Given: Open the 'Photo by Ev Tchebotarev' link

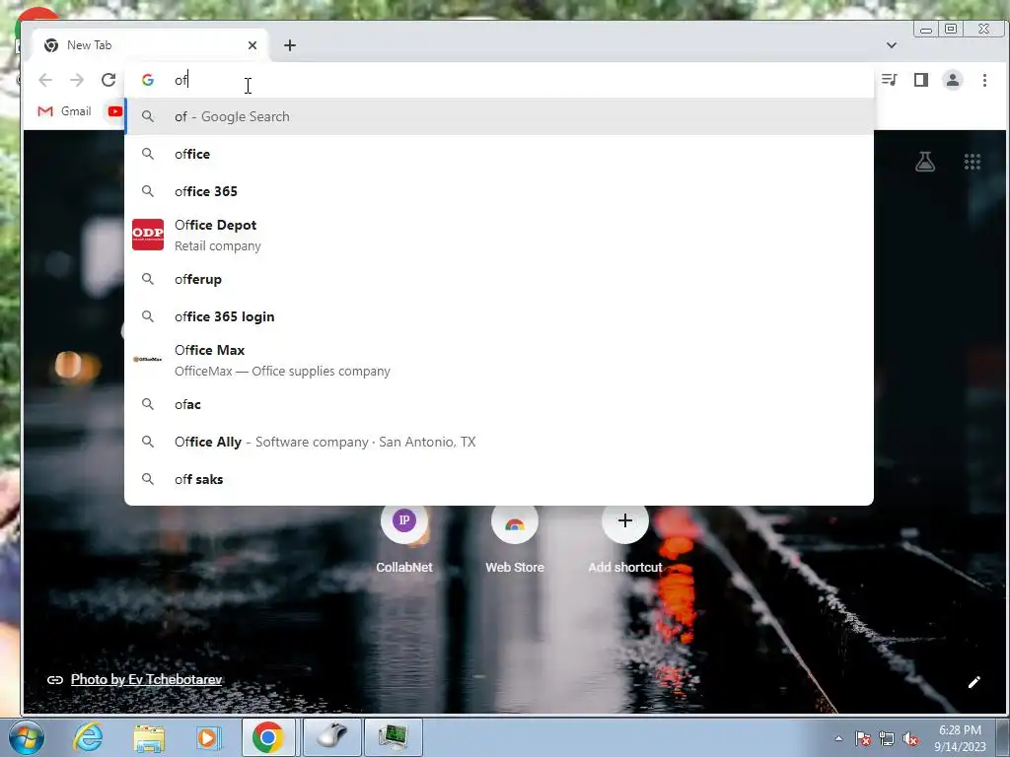Looking at the screenshot, I should click(x=146, y=679).
